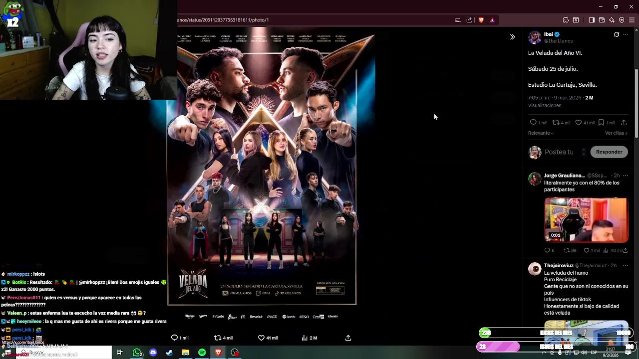
Task: Click the page vertical scrollbar
Action: click(x=637, y=105)
